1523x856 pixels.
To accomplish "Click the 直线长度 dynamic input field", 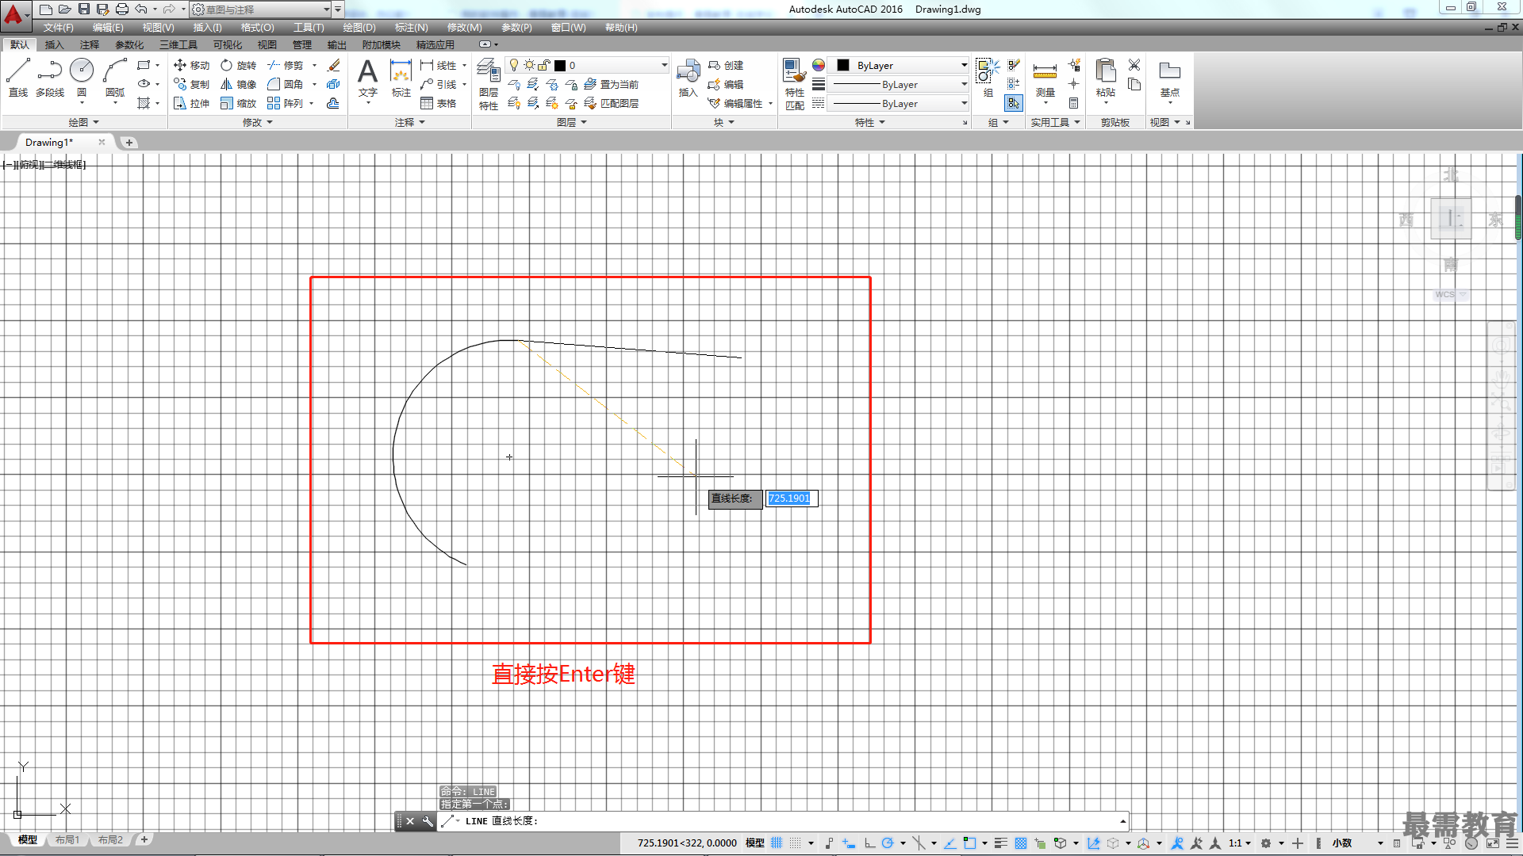I will click(791, 498).
